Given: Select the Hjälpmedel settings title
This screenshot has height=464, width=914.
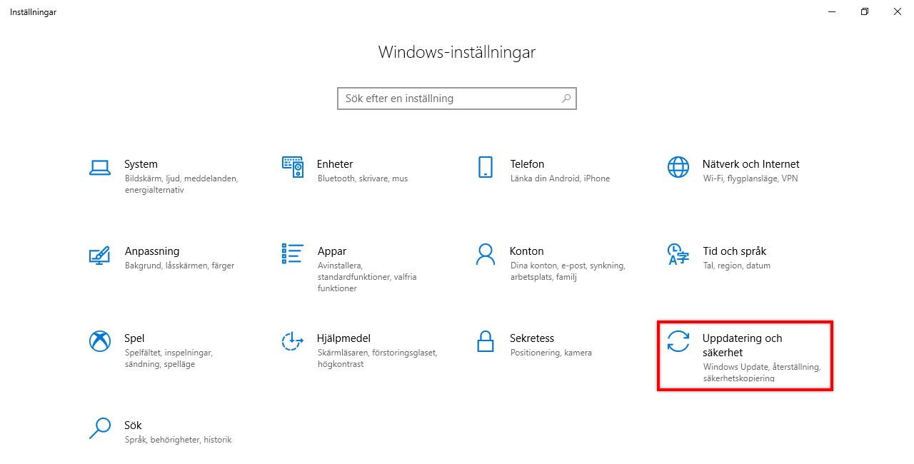Looking at the screenshot, I should tap(343, 338).
